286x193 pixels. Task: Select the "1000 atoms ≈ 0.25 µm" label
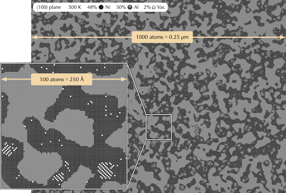162,37
